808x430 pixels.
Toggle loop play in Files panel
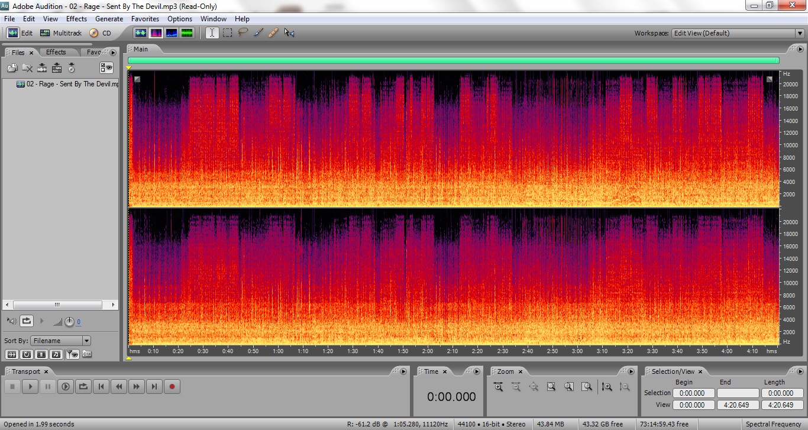[27, 321]
